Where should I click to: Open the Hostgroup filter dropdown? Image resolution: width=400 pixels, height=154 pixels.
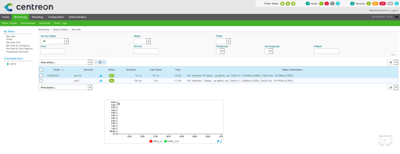(x=220, y=51)
